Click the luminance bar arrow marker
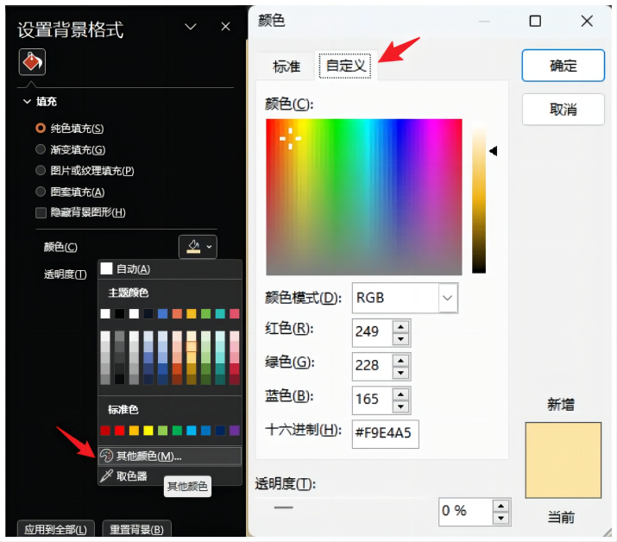The image size is (617, 542). (494, 151)
